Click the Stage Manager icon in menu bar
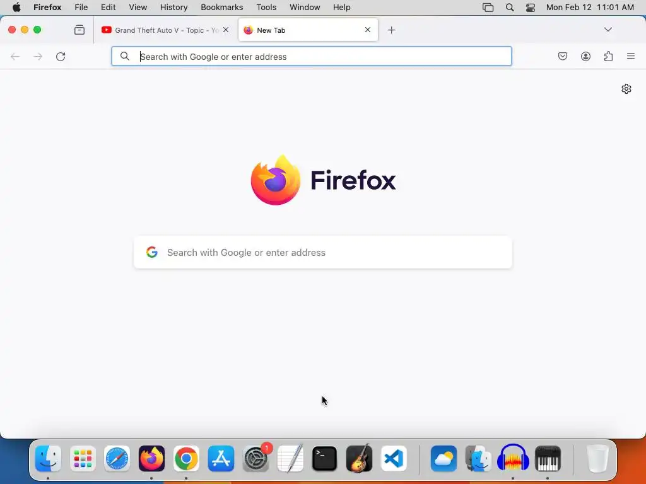The height and width of the screenshot is (484, 646). [488, 8]
